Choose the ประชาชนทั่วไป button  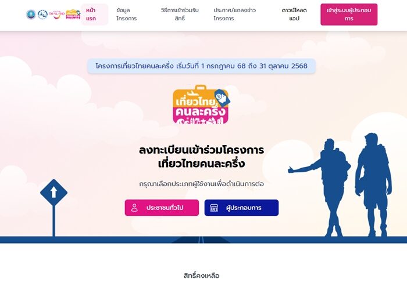tap(162, 208)
